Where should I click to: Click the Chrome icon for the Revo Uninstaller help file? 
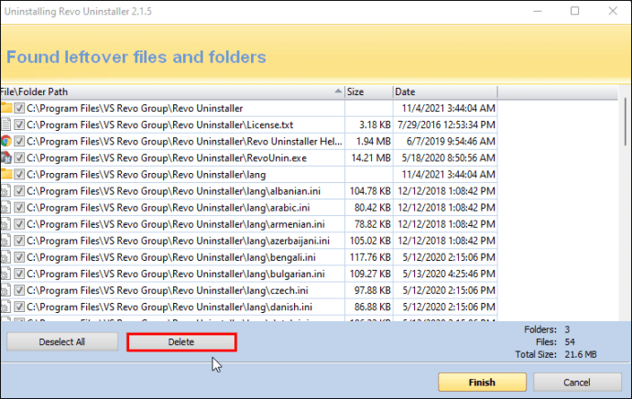(x=5, y=141)
